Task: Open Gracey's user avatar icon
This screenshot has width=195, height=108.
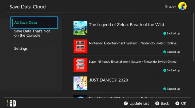Action: point(182,6)
